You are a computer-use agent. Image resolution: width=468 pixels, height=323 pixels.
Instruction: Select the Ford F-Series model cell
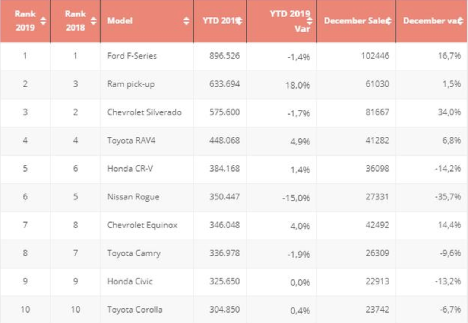coord(132,56)
